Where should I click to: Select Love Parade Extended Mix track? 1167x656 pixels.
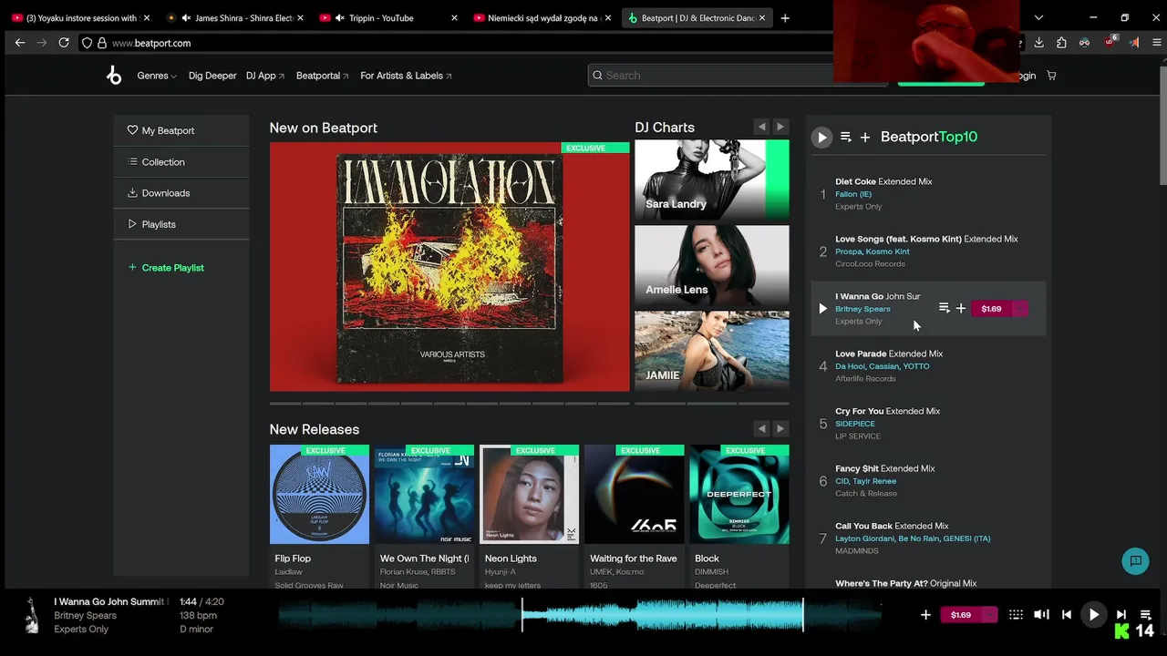[x=889, y=354]
